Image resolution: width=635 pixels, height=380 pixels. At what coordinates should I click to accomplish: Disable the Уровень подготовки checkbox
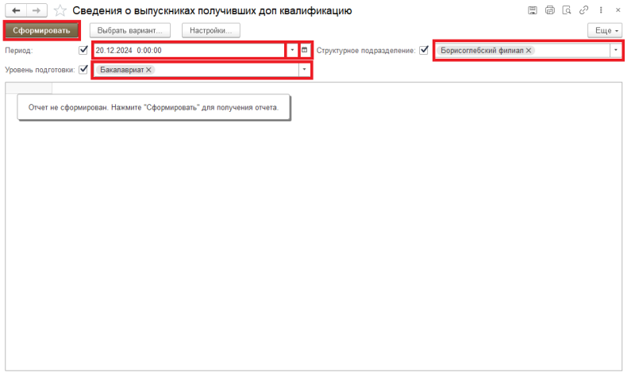(x=84, y=70)
